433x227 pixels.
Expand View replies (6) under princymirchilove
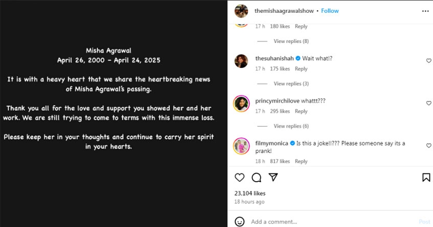[291, 126]
